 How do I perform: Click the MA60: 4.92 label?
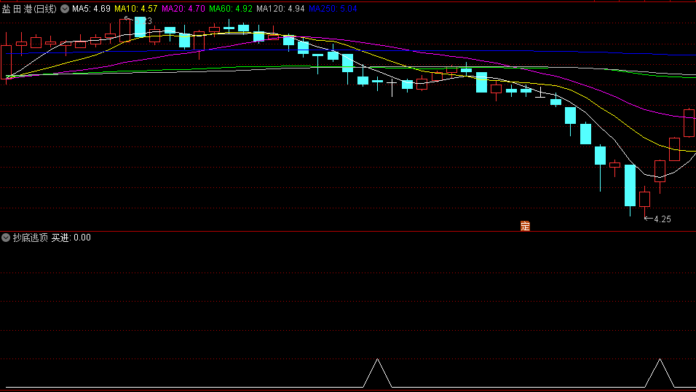click(x=231, y=9)
